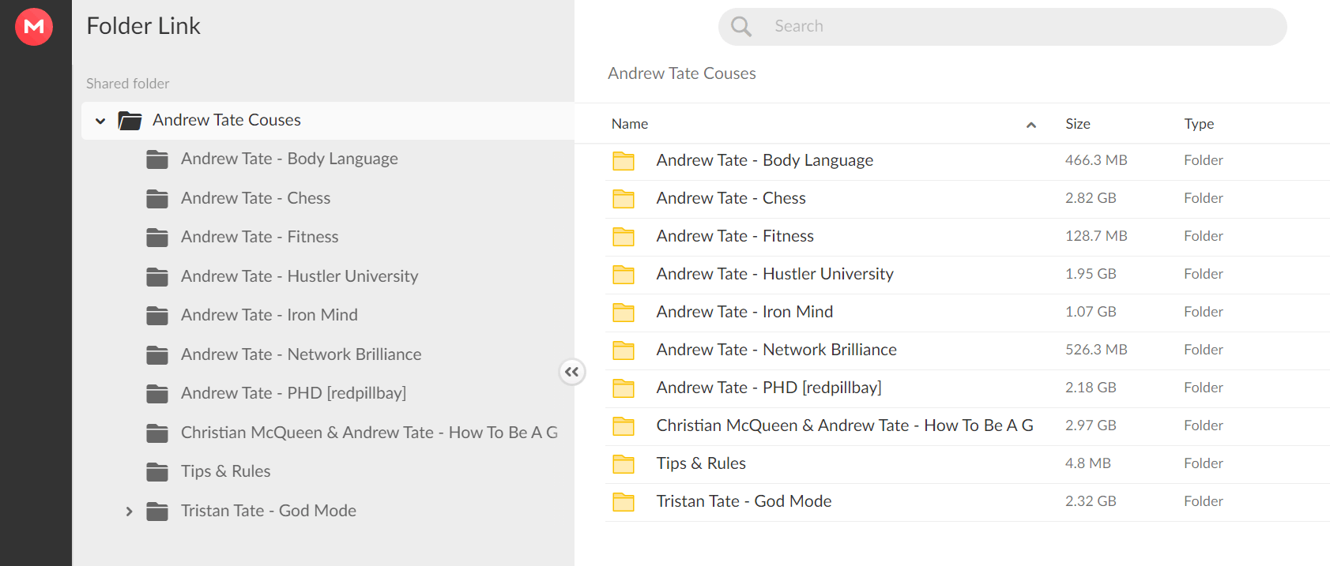Select Andrew Tate - PHD [redpillbay] list name

(x=769, y=388)
